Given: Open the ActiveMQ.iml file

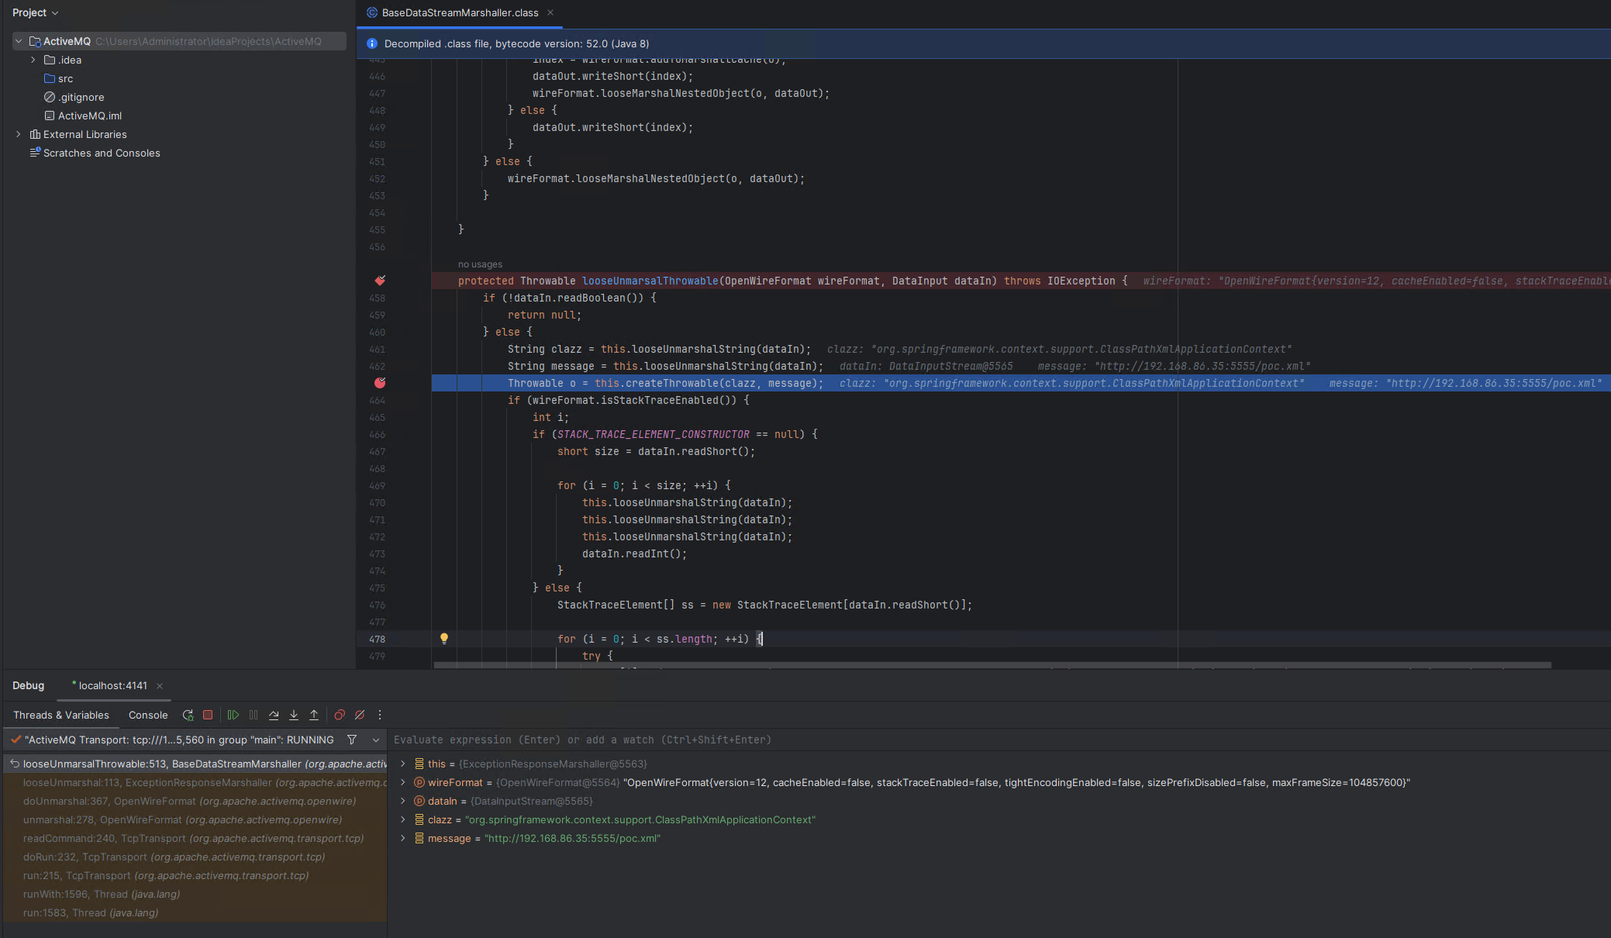Looking at the screenshot, I should click(x=89, y=116).
